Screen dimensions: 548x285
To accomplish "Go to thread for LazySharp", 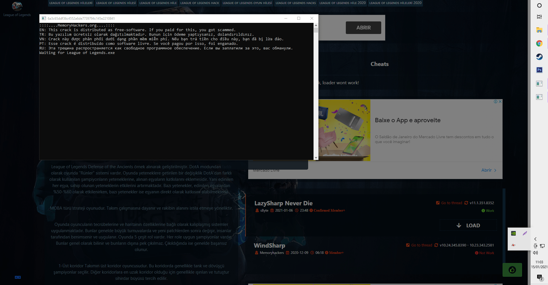I will (x=449, y=203).
